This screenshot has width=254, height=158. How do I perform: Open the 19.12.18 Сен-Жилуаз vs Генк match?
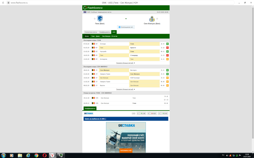tap(126, 98)
